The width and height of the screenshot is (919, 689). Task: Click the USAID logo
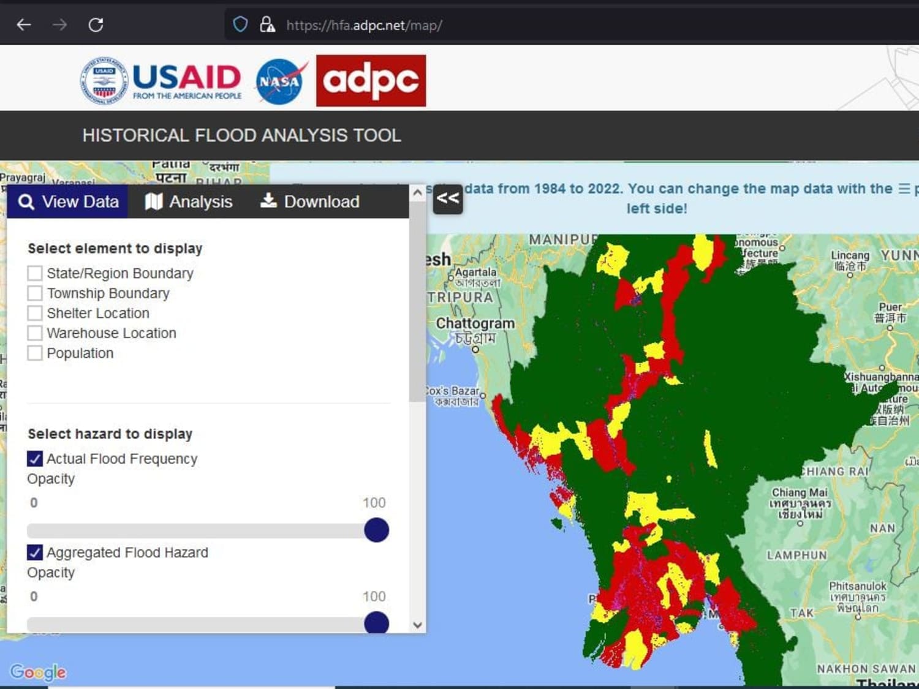161,80
